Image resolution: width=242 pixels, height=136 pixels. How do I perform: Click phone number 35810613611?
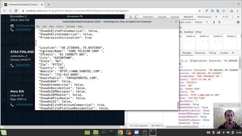(x=23, y=65)
